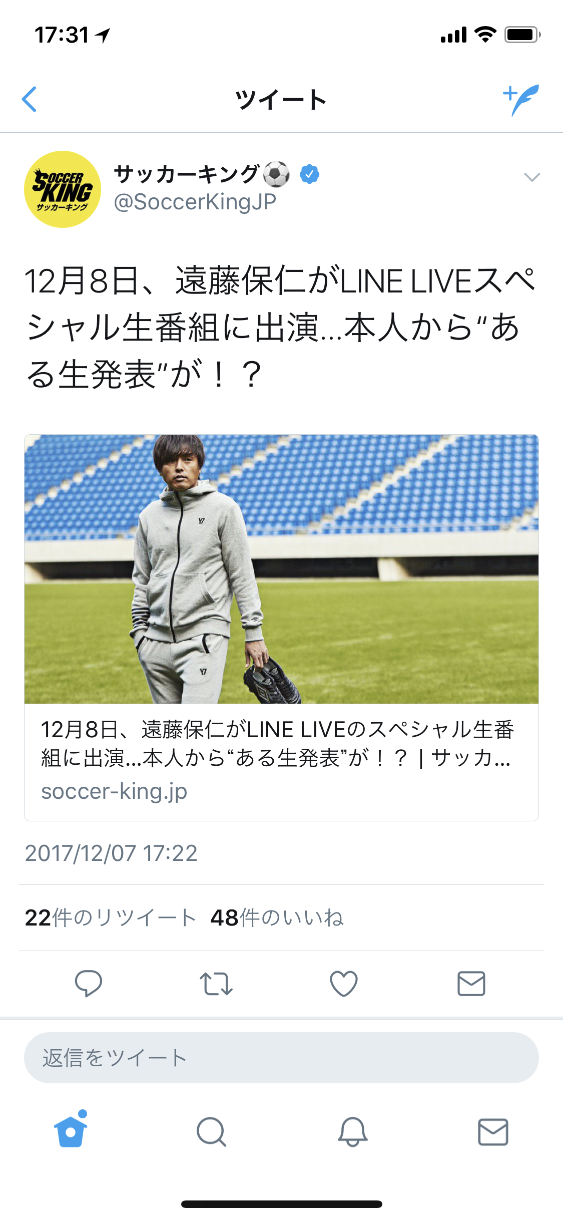This screenshot has height=1220, width=563.
Task: Tap the reply speech bubble icon
Action: pyautogui.click(x=89, y=983)
